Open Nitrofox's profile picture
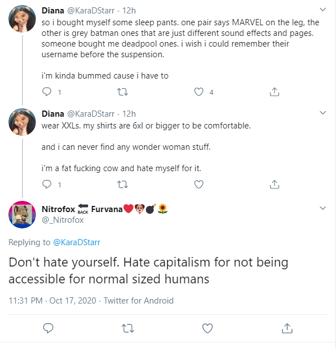This screenshot has width=336, height=349. 22,214
